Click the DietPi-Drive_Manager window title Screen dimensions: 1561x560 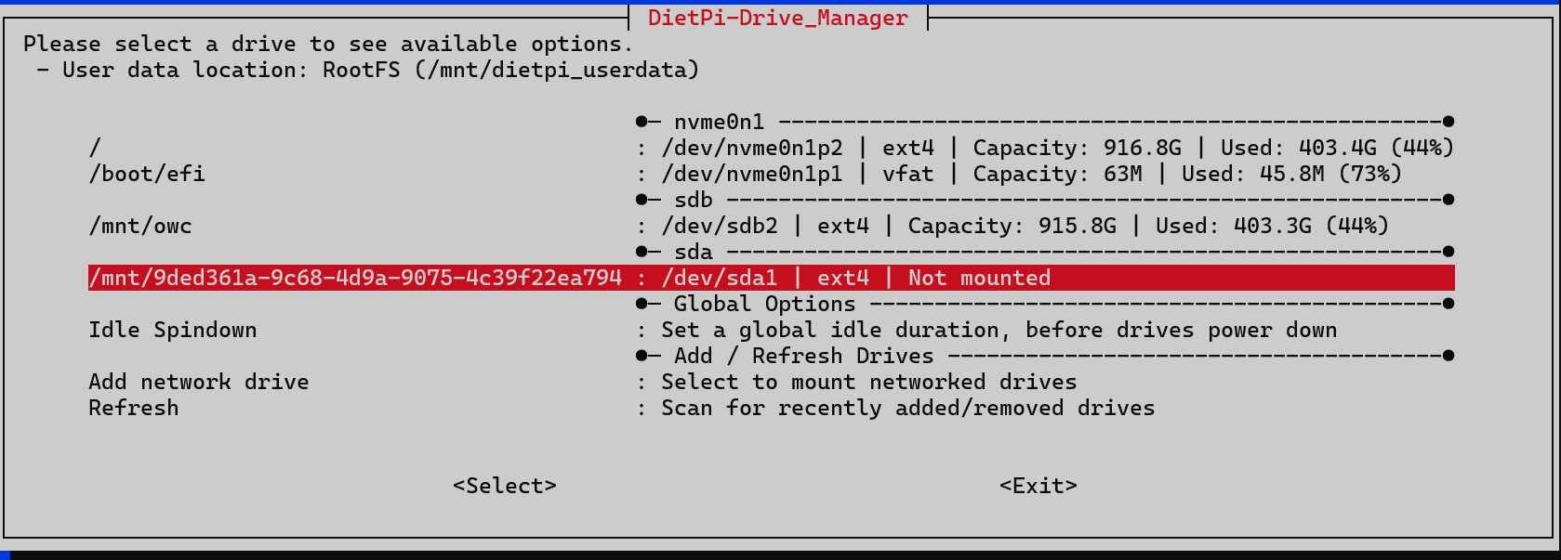pos(777,18)
